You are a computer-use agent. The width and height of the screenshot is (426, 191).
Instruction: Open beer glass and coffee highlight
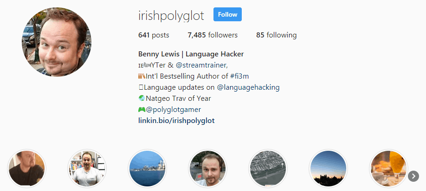coord(388,168)
